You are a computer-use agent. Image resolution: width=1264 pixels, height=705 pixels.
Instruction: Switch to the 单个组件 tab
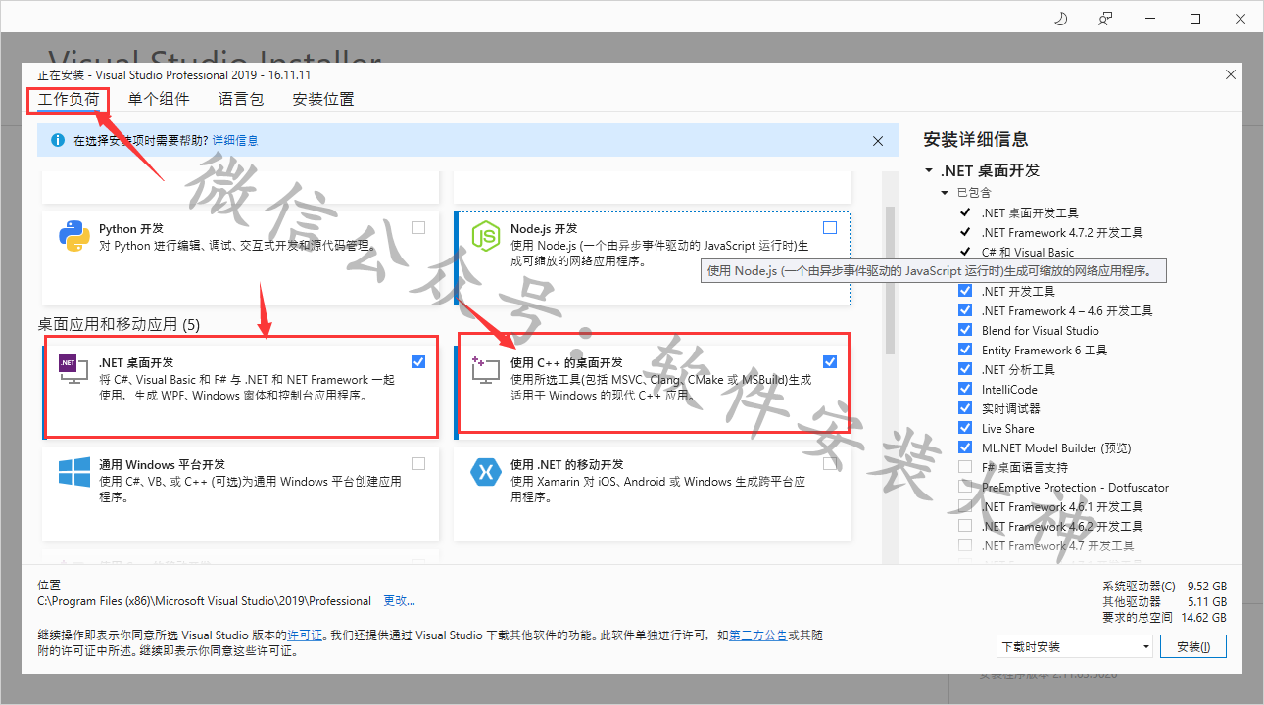pyautogui.click(x=159, y=99)
